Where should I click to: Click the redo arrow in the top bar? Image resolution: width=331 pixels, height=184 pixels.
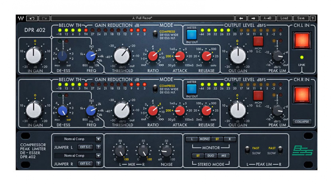tap(44, 18)
